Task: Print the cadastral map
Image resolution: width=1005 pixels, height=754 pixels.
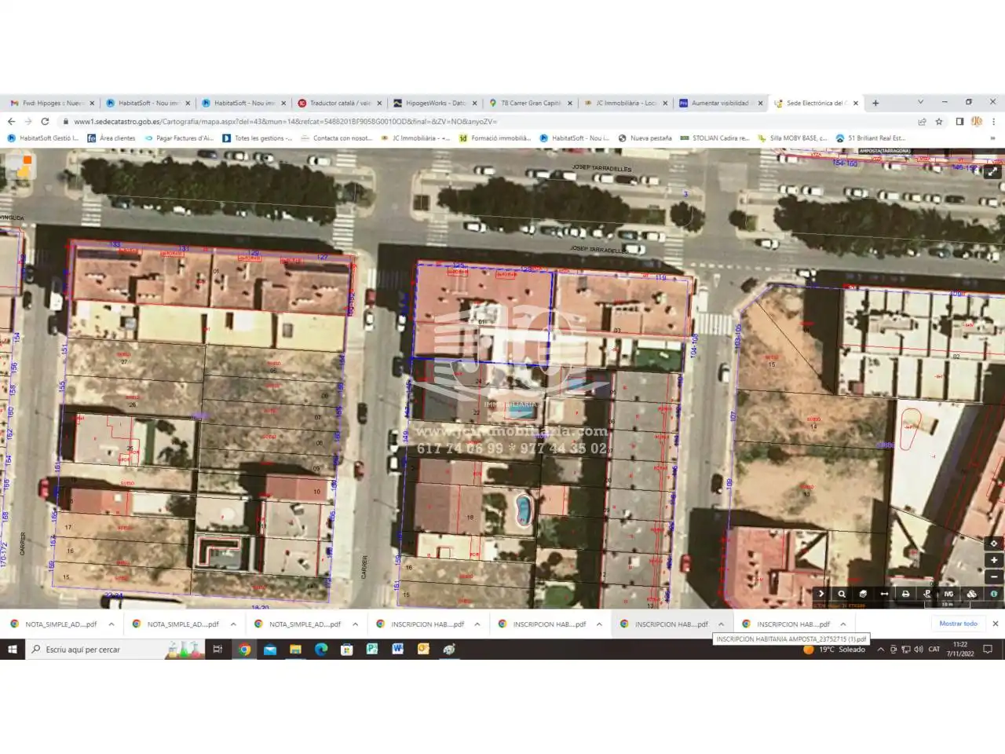Action: point(905,594)
